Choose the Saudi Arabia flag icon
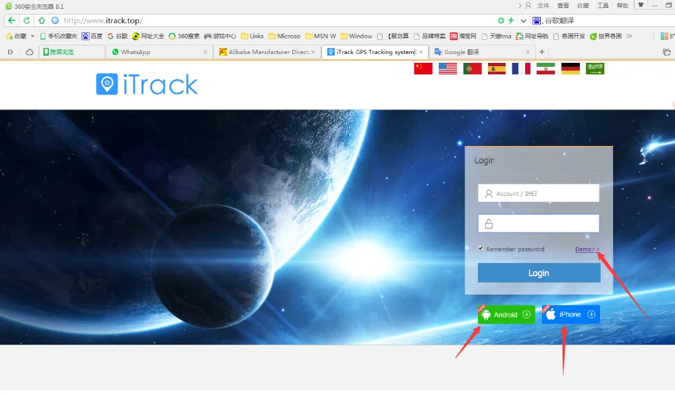Image resolution: width=675 pixels, height=396 pixels. pos(595,68)
